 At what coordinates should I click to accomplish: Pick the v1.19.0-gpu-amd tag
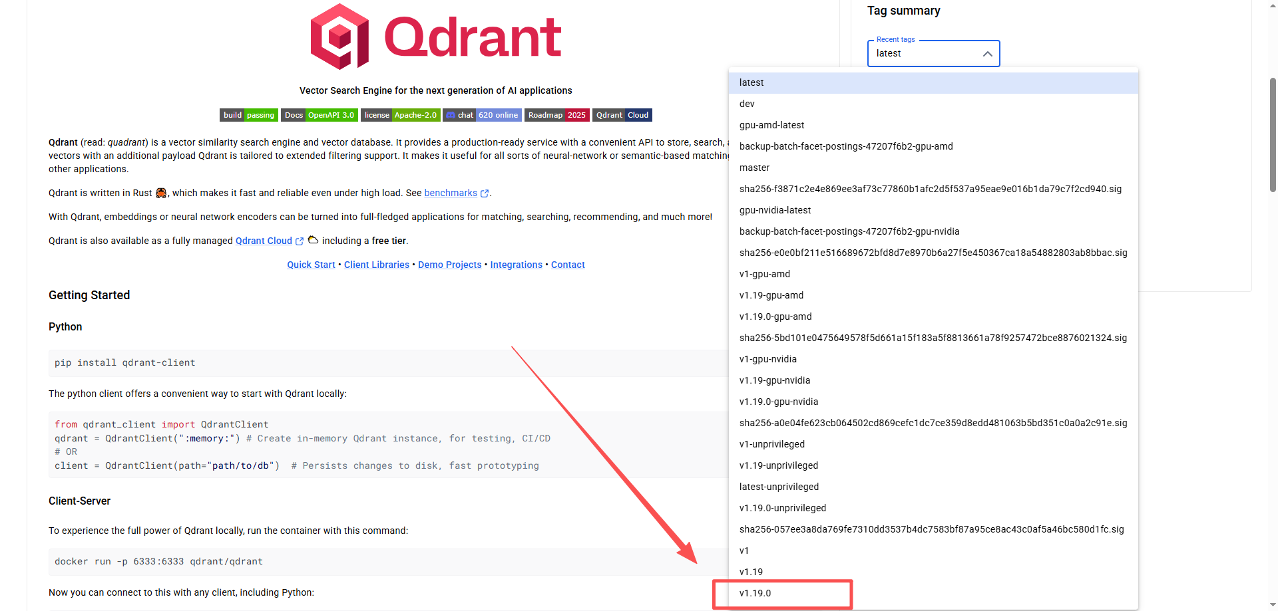[933, 316]
